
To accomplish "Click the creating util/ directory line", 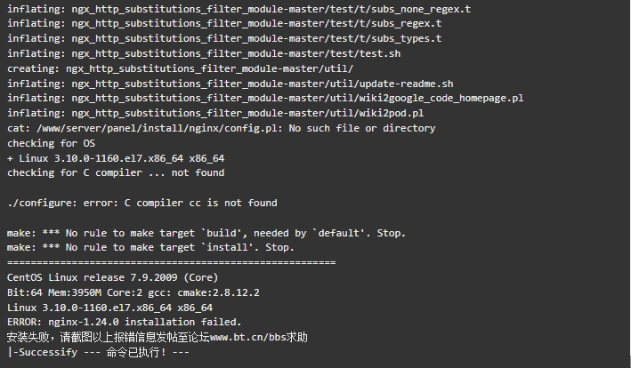I will coord(181,68).
